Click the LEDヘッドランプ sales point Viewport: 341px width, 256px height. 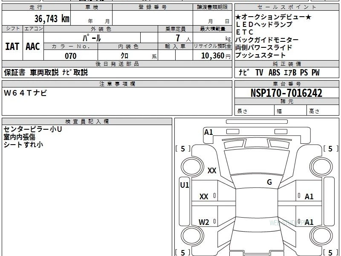pyautogui.click(x=264, y=24)
